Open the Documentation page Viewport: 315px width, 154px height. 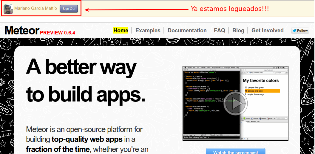tap(187, 30)
